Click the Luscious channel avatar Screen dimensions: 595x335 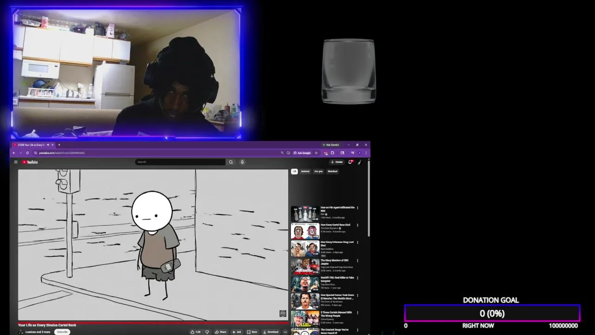[x=21, y=332]
